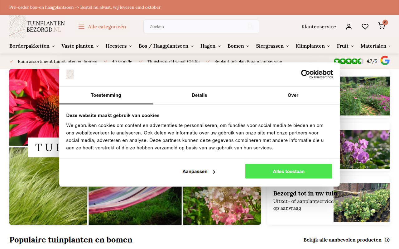Focus the Zoeken search field
This screenshot has height=249, width=399.
point(201,26)
